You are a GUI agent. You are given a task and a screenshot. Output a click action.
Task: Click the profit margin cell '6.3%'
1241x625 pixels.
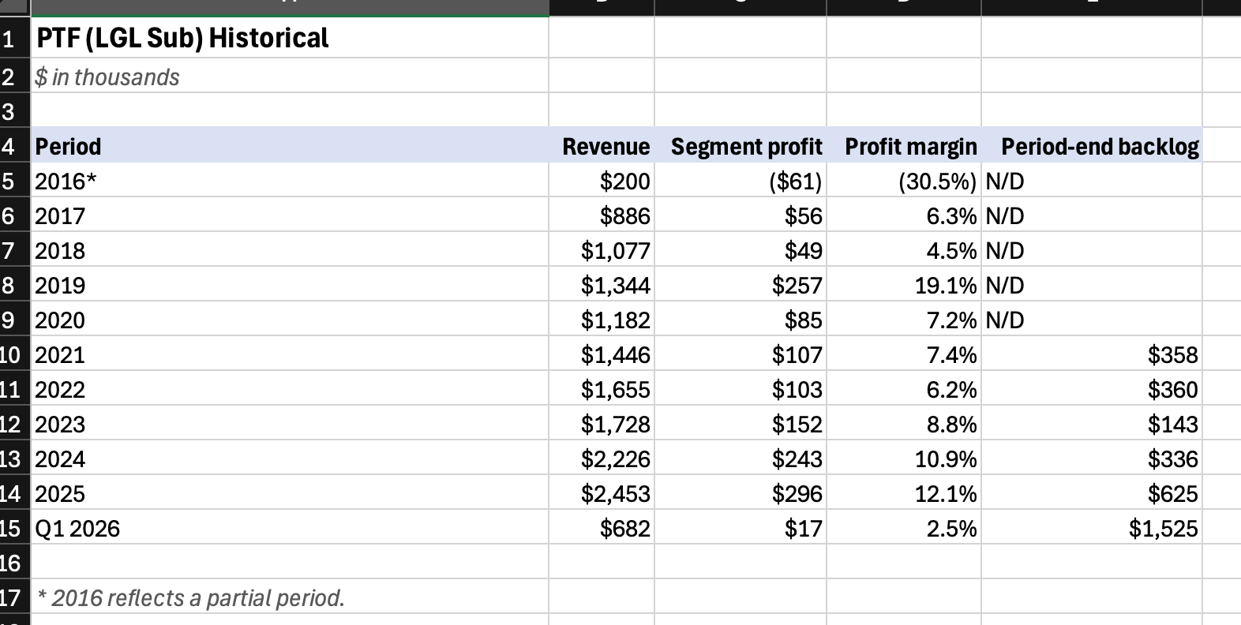click(904, 215)
